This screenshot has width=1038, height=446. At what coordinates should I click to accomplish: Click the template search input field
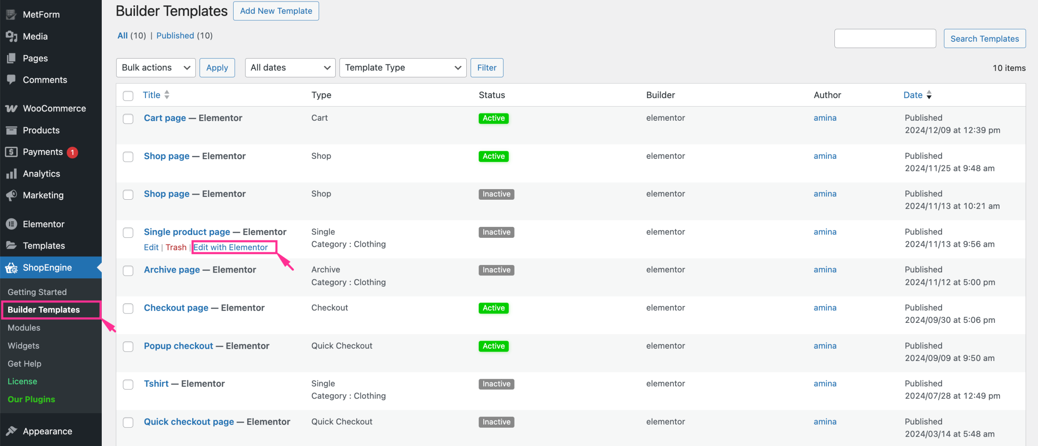pos(885,38)
